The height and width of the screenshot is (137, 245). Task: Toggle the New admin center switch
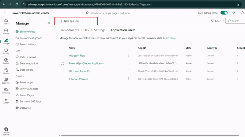[x=224, y=13]
